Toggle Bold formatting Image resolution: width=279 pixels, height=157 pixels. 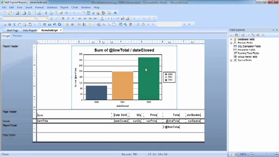point(63,19)
